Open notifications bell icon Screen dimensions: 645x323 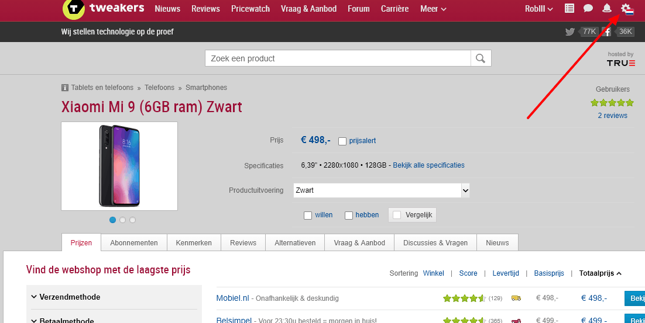click(x=607, y=8)
